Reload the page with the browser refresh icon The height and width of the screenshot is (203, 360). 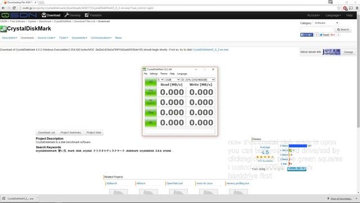(14, 8)
